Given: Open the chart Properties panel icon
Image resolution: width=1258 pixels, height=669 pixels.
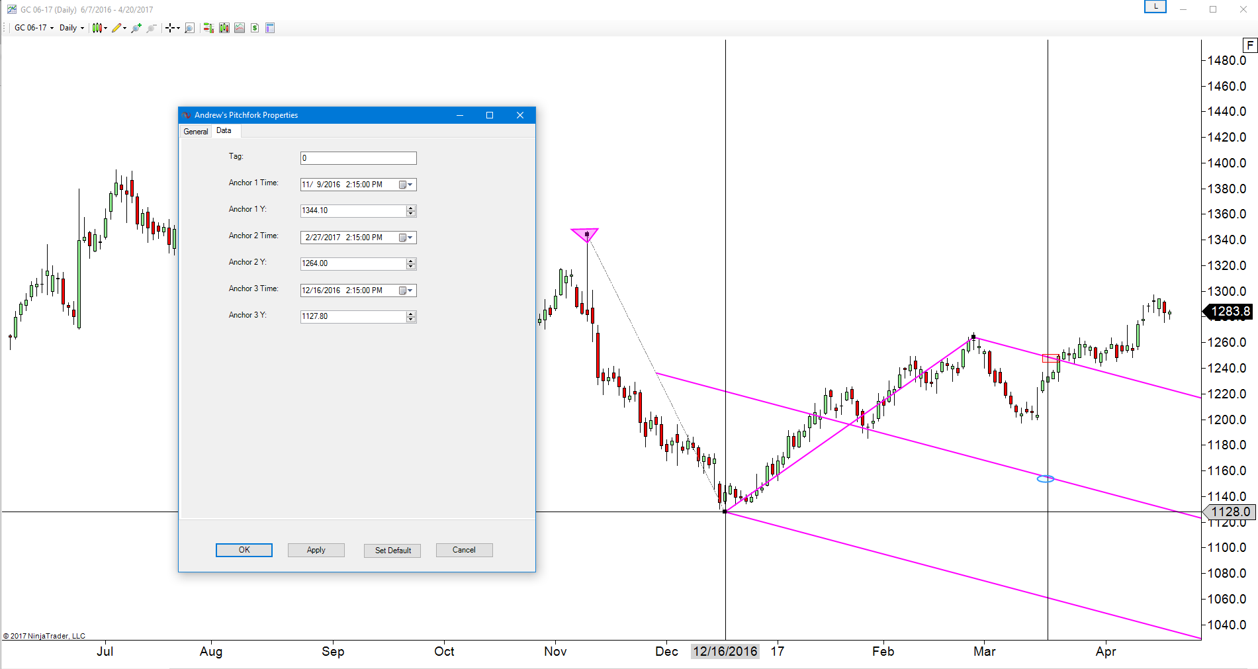Looking at the screenshot, I should [x=270, y=28].
